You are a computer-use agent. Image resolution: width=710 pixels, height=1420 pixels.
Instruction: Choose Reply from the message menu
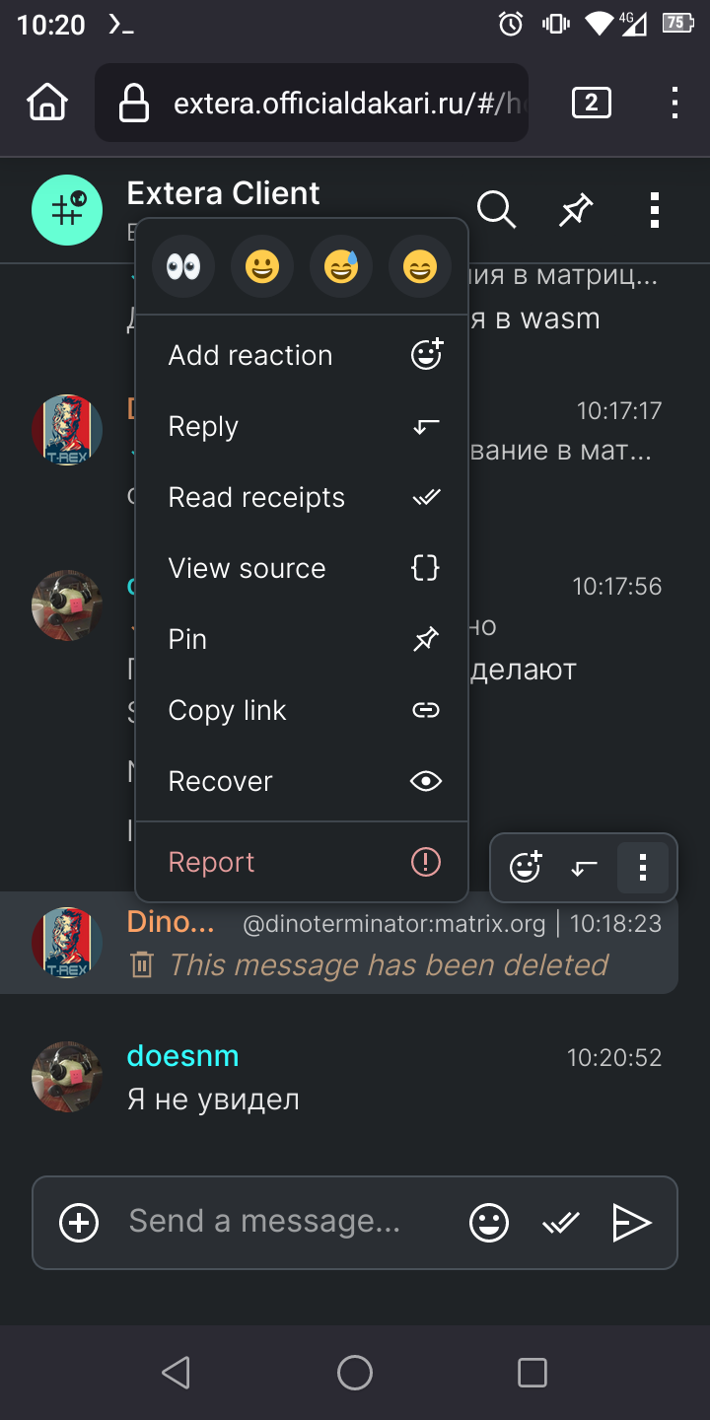pos(302,426)
